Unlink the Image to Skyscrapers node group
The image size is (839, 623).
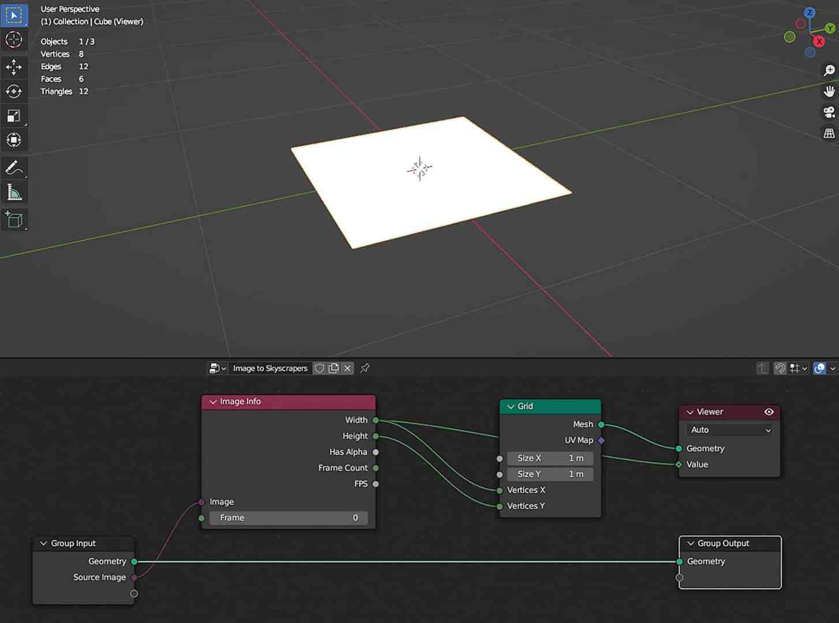tap(347, 368)
